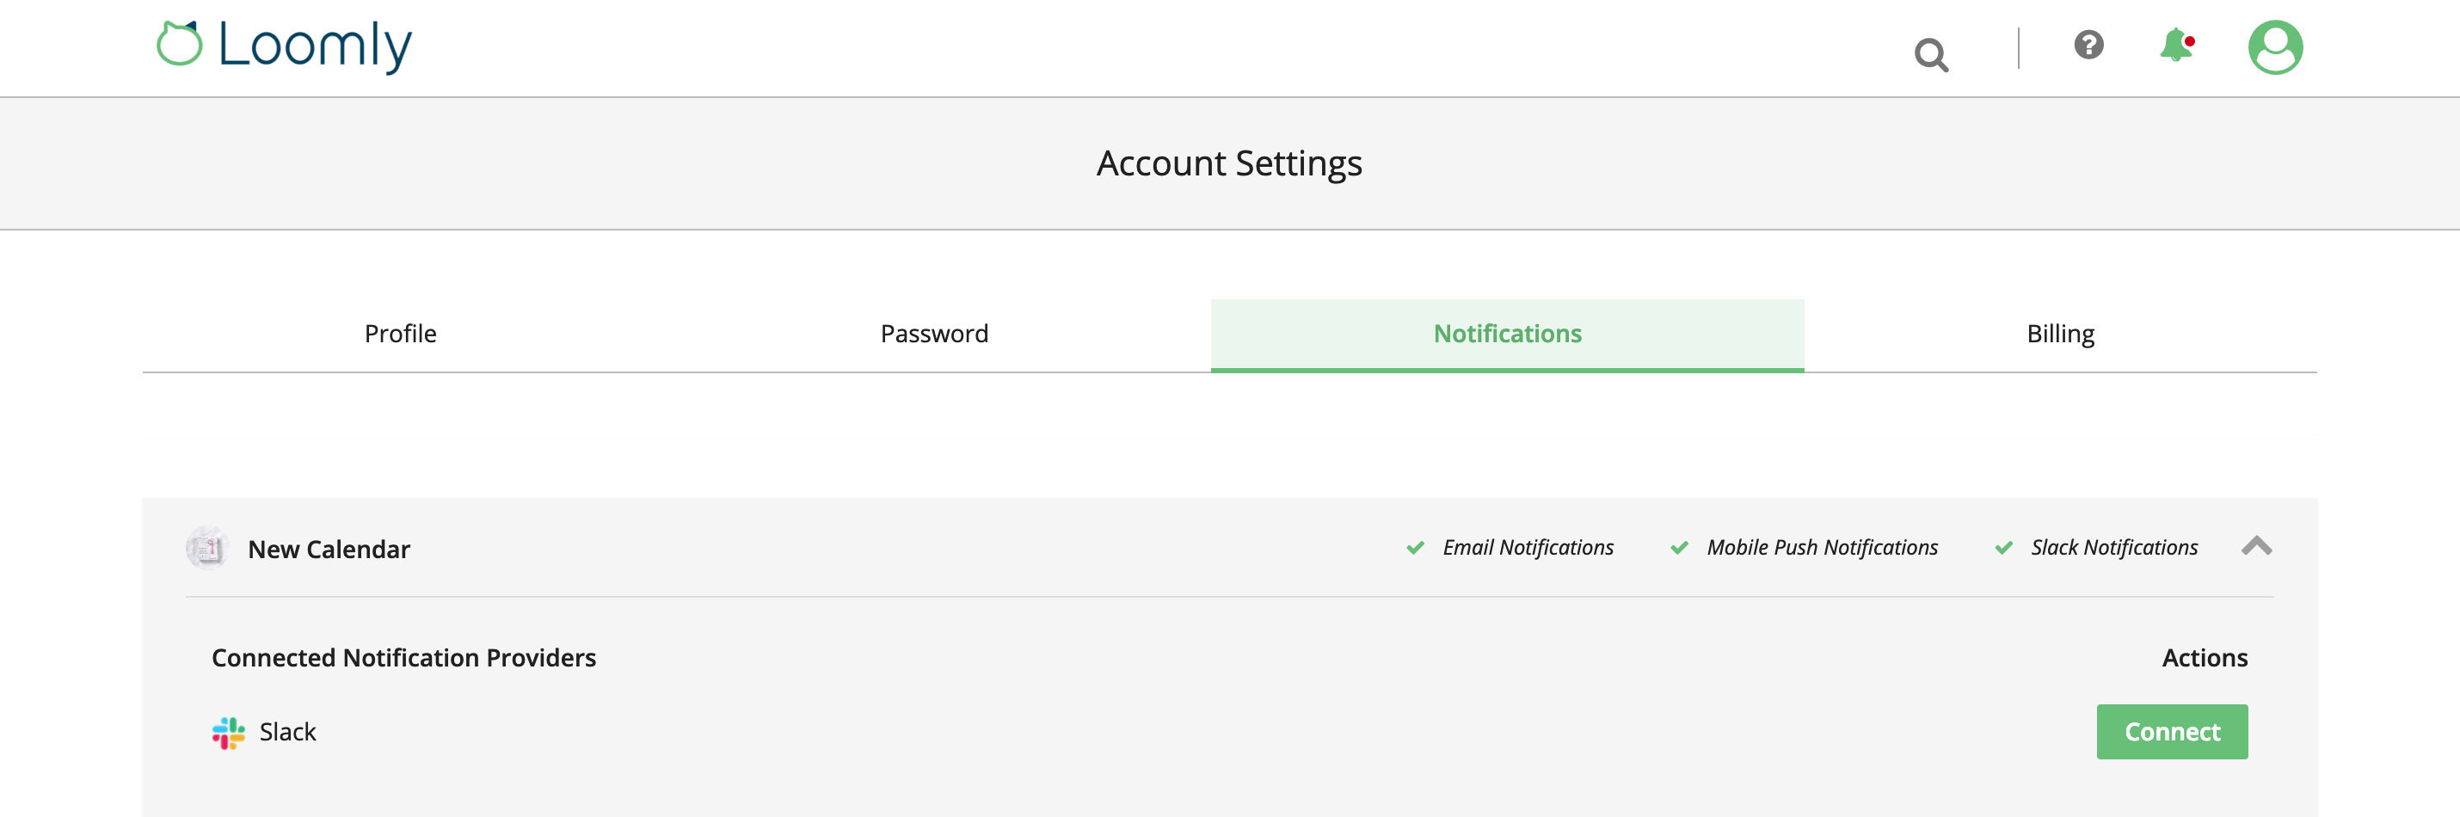
Task: Open the help menu
Action: (2088, 45)
